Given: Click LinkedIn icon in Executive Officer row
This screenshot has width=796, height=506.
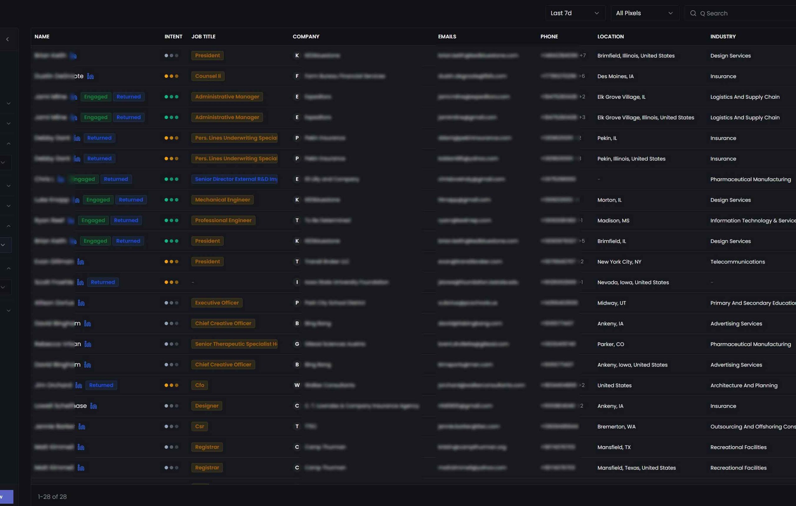Looking at the screenshot, I should click(81, 303).
